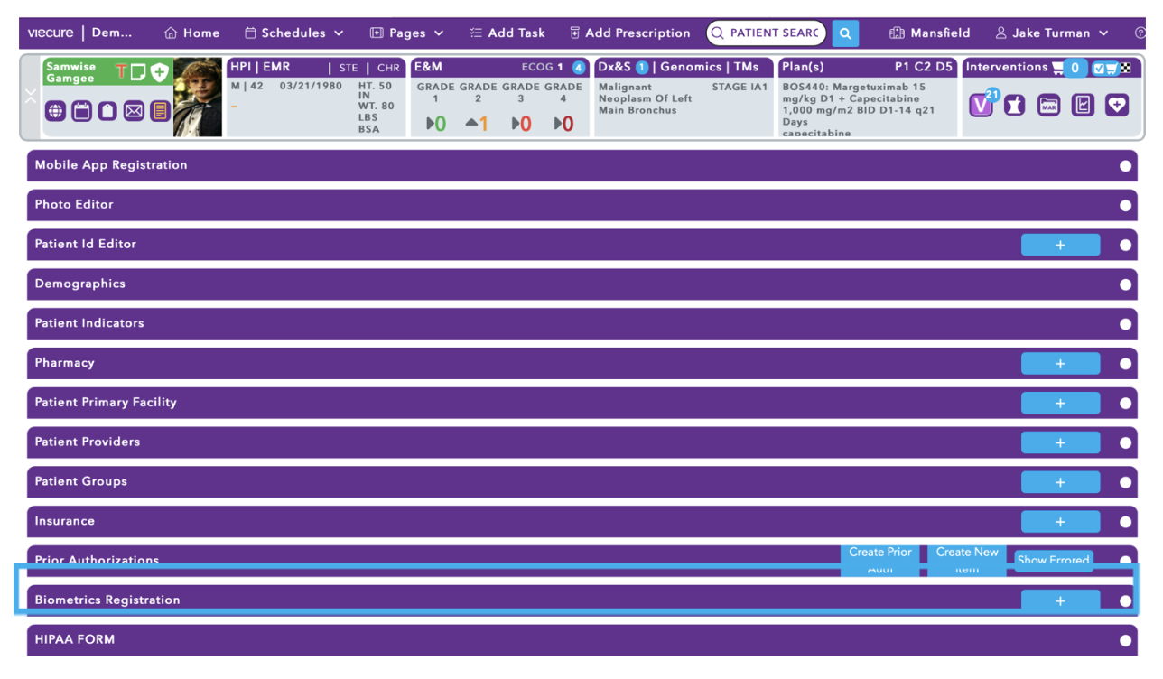Screen dimensions: 1163x679
Task: Expand the HIPAA FORM section
Action: pyautogui.click(x=581, y=640)
